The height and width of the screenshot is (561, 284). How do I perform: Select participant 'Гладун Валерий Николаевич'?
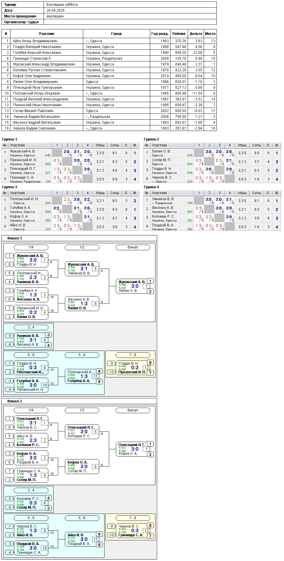[x=37, y=47]
